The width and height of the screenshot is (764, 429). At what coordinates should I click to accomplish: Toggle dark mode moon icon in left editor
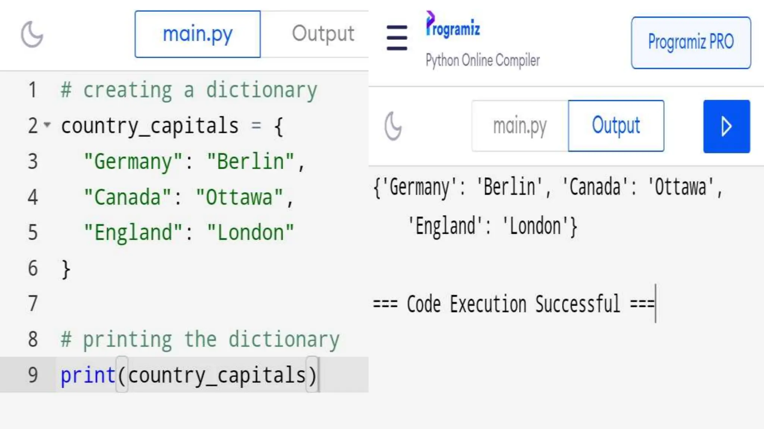click(x=32, y=35)
